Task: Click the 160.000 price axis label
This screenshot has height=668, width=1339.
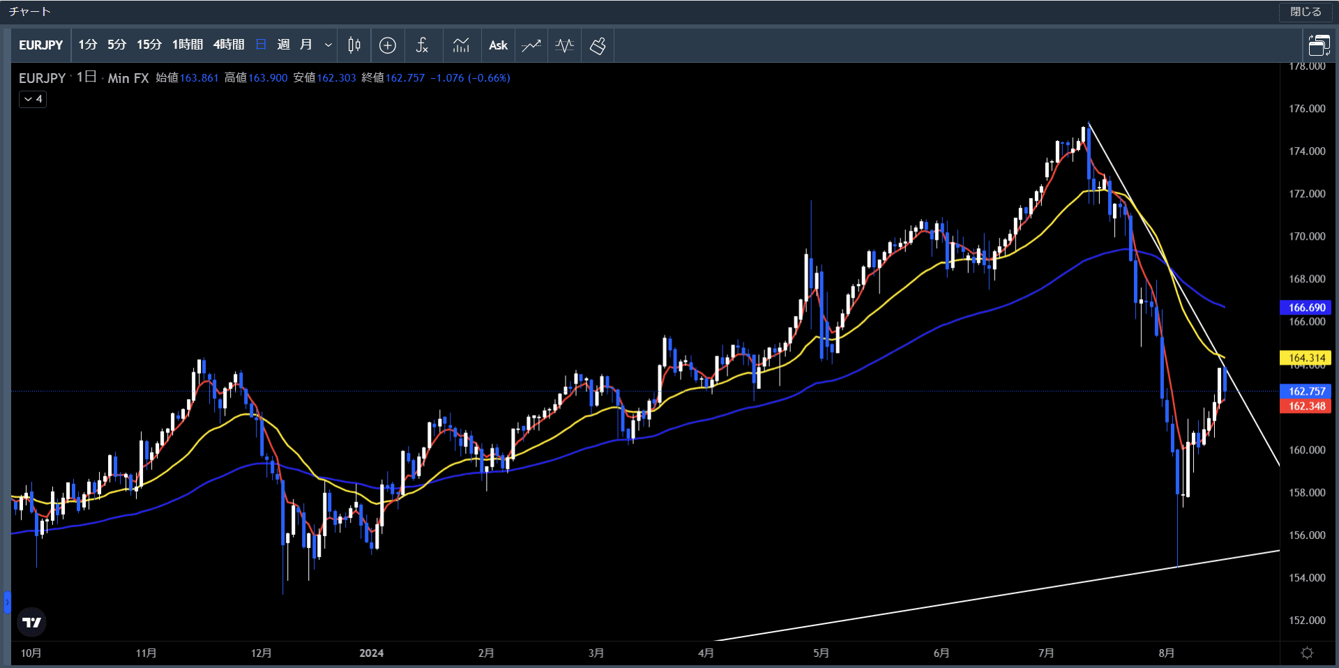Action: tap(1307, 450)
